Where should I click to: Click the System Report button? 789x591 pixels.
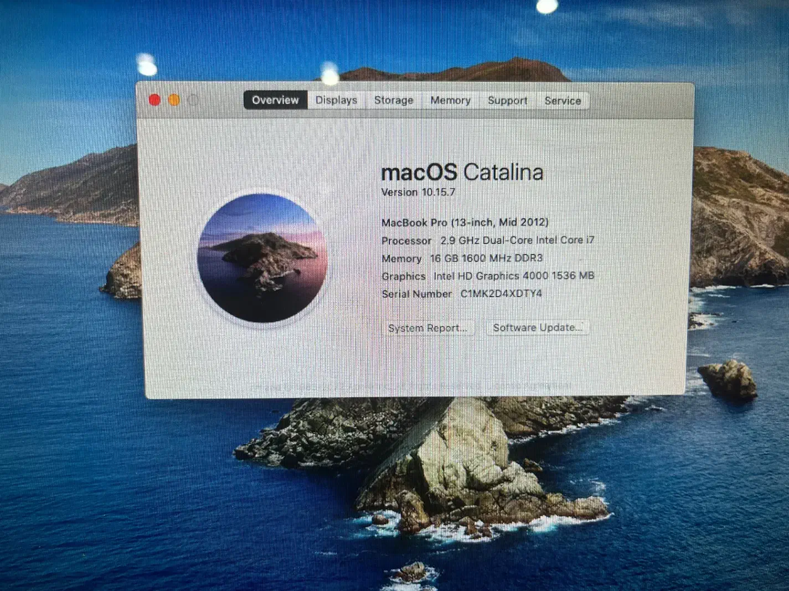pos(427,328)
